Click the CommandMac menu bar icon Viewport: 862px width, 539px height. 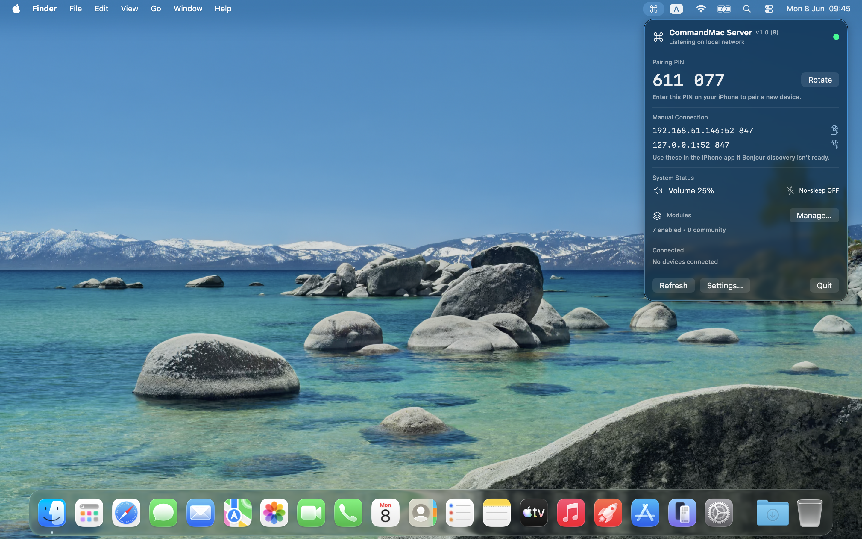coord(653,9)
